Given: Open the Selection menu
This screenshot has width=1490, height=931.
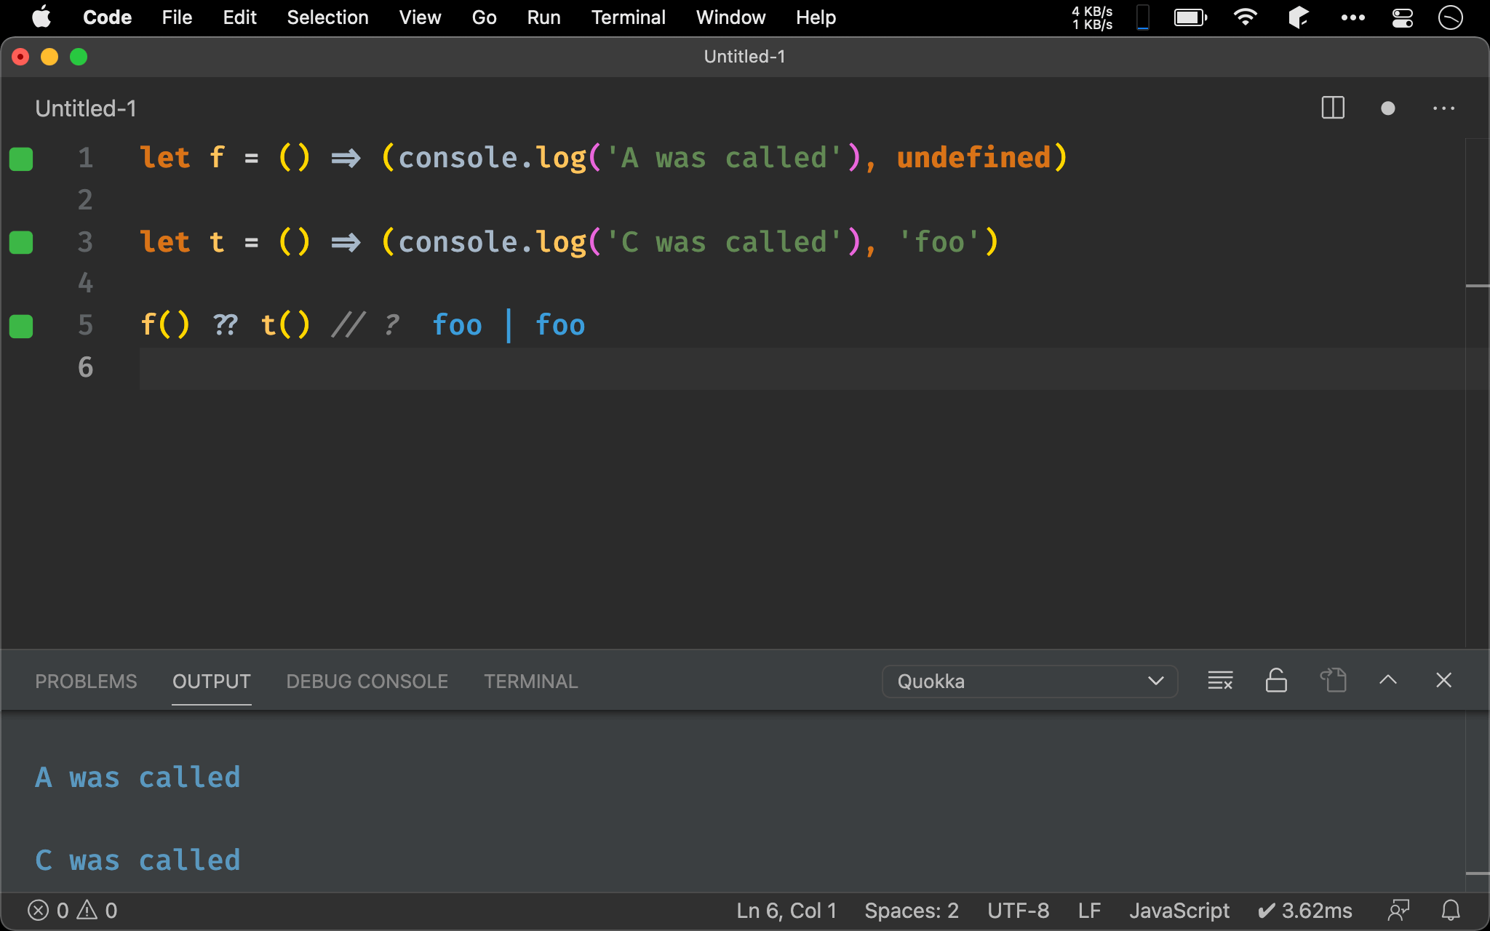Looking at the screenshot, I should click(327, 17).
